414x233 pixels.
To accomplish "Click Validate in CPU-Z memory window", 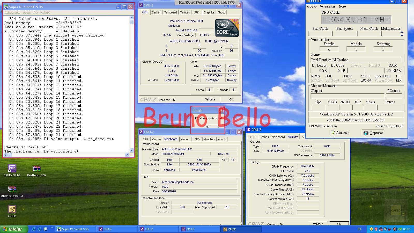I will (318, 224).
